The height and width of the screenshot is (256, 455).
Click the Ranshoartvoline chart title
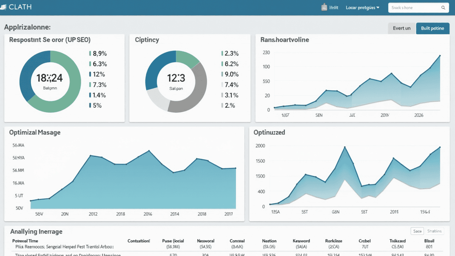click(284, 40)
